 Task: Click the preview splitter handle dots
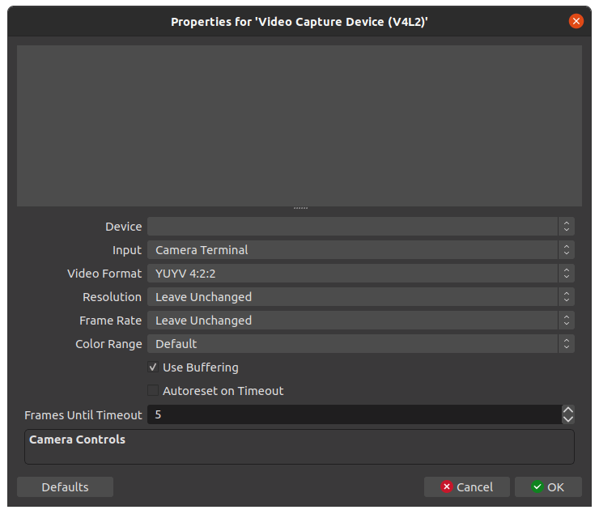(x=299, y=209)
